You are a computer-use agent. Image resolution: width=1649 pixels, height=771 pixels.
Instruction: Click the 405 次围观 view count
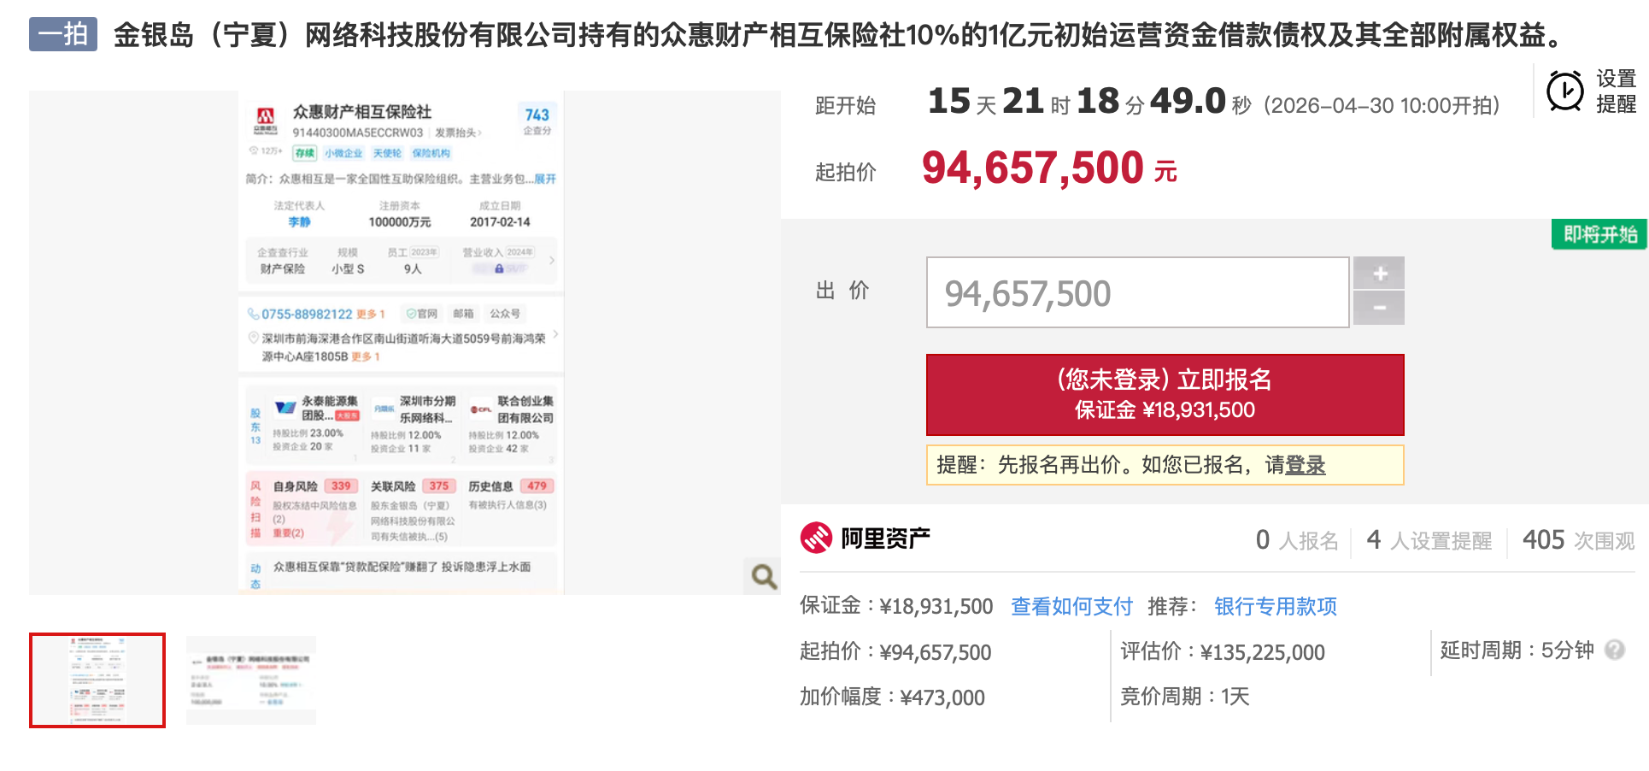(x=1578, y=540)
